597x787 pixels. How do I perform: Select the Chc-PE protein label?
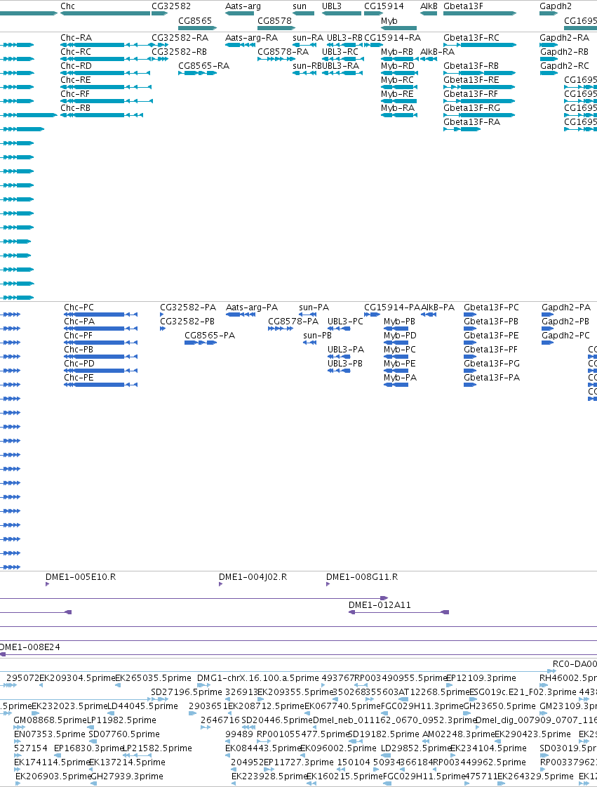79,378
